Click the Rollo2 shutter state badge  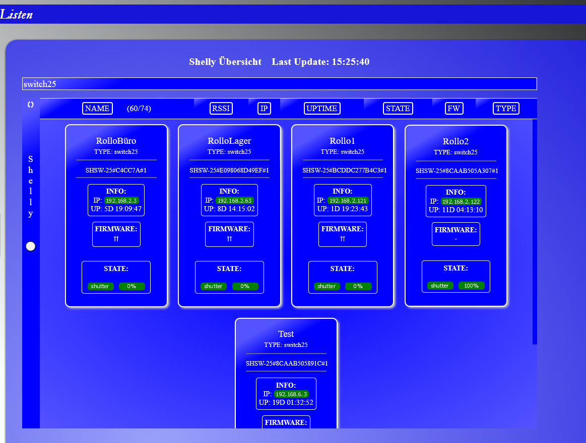tap(440, 286)
